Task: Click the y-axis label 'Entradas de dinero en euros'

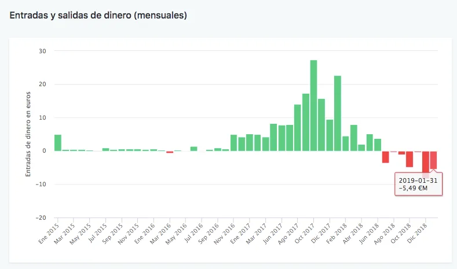Action: point(28,133)
